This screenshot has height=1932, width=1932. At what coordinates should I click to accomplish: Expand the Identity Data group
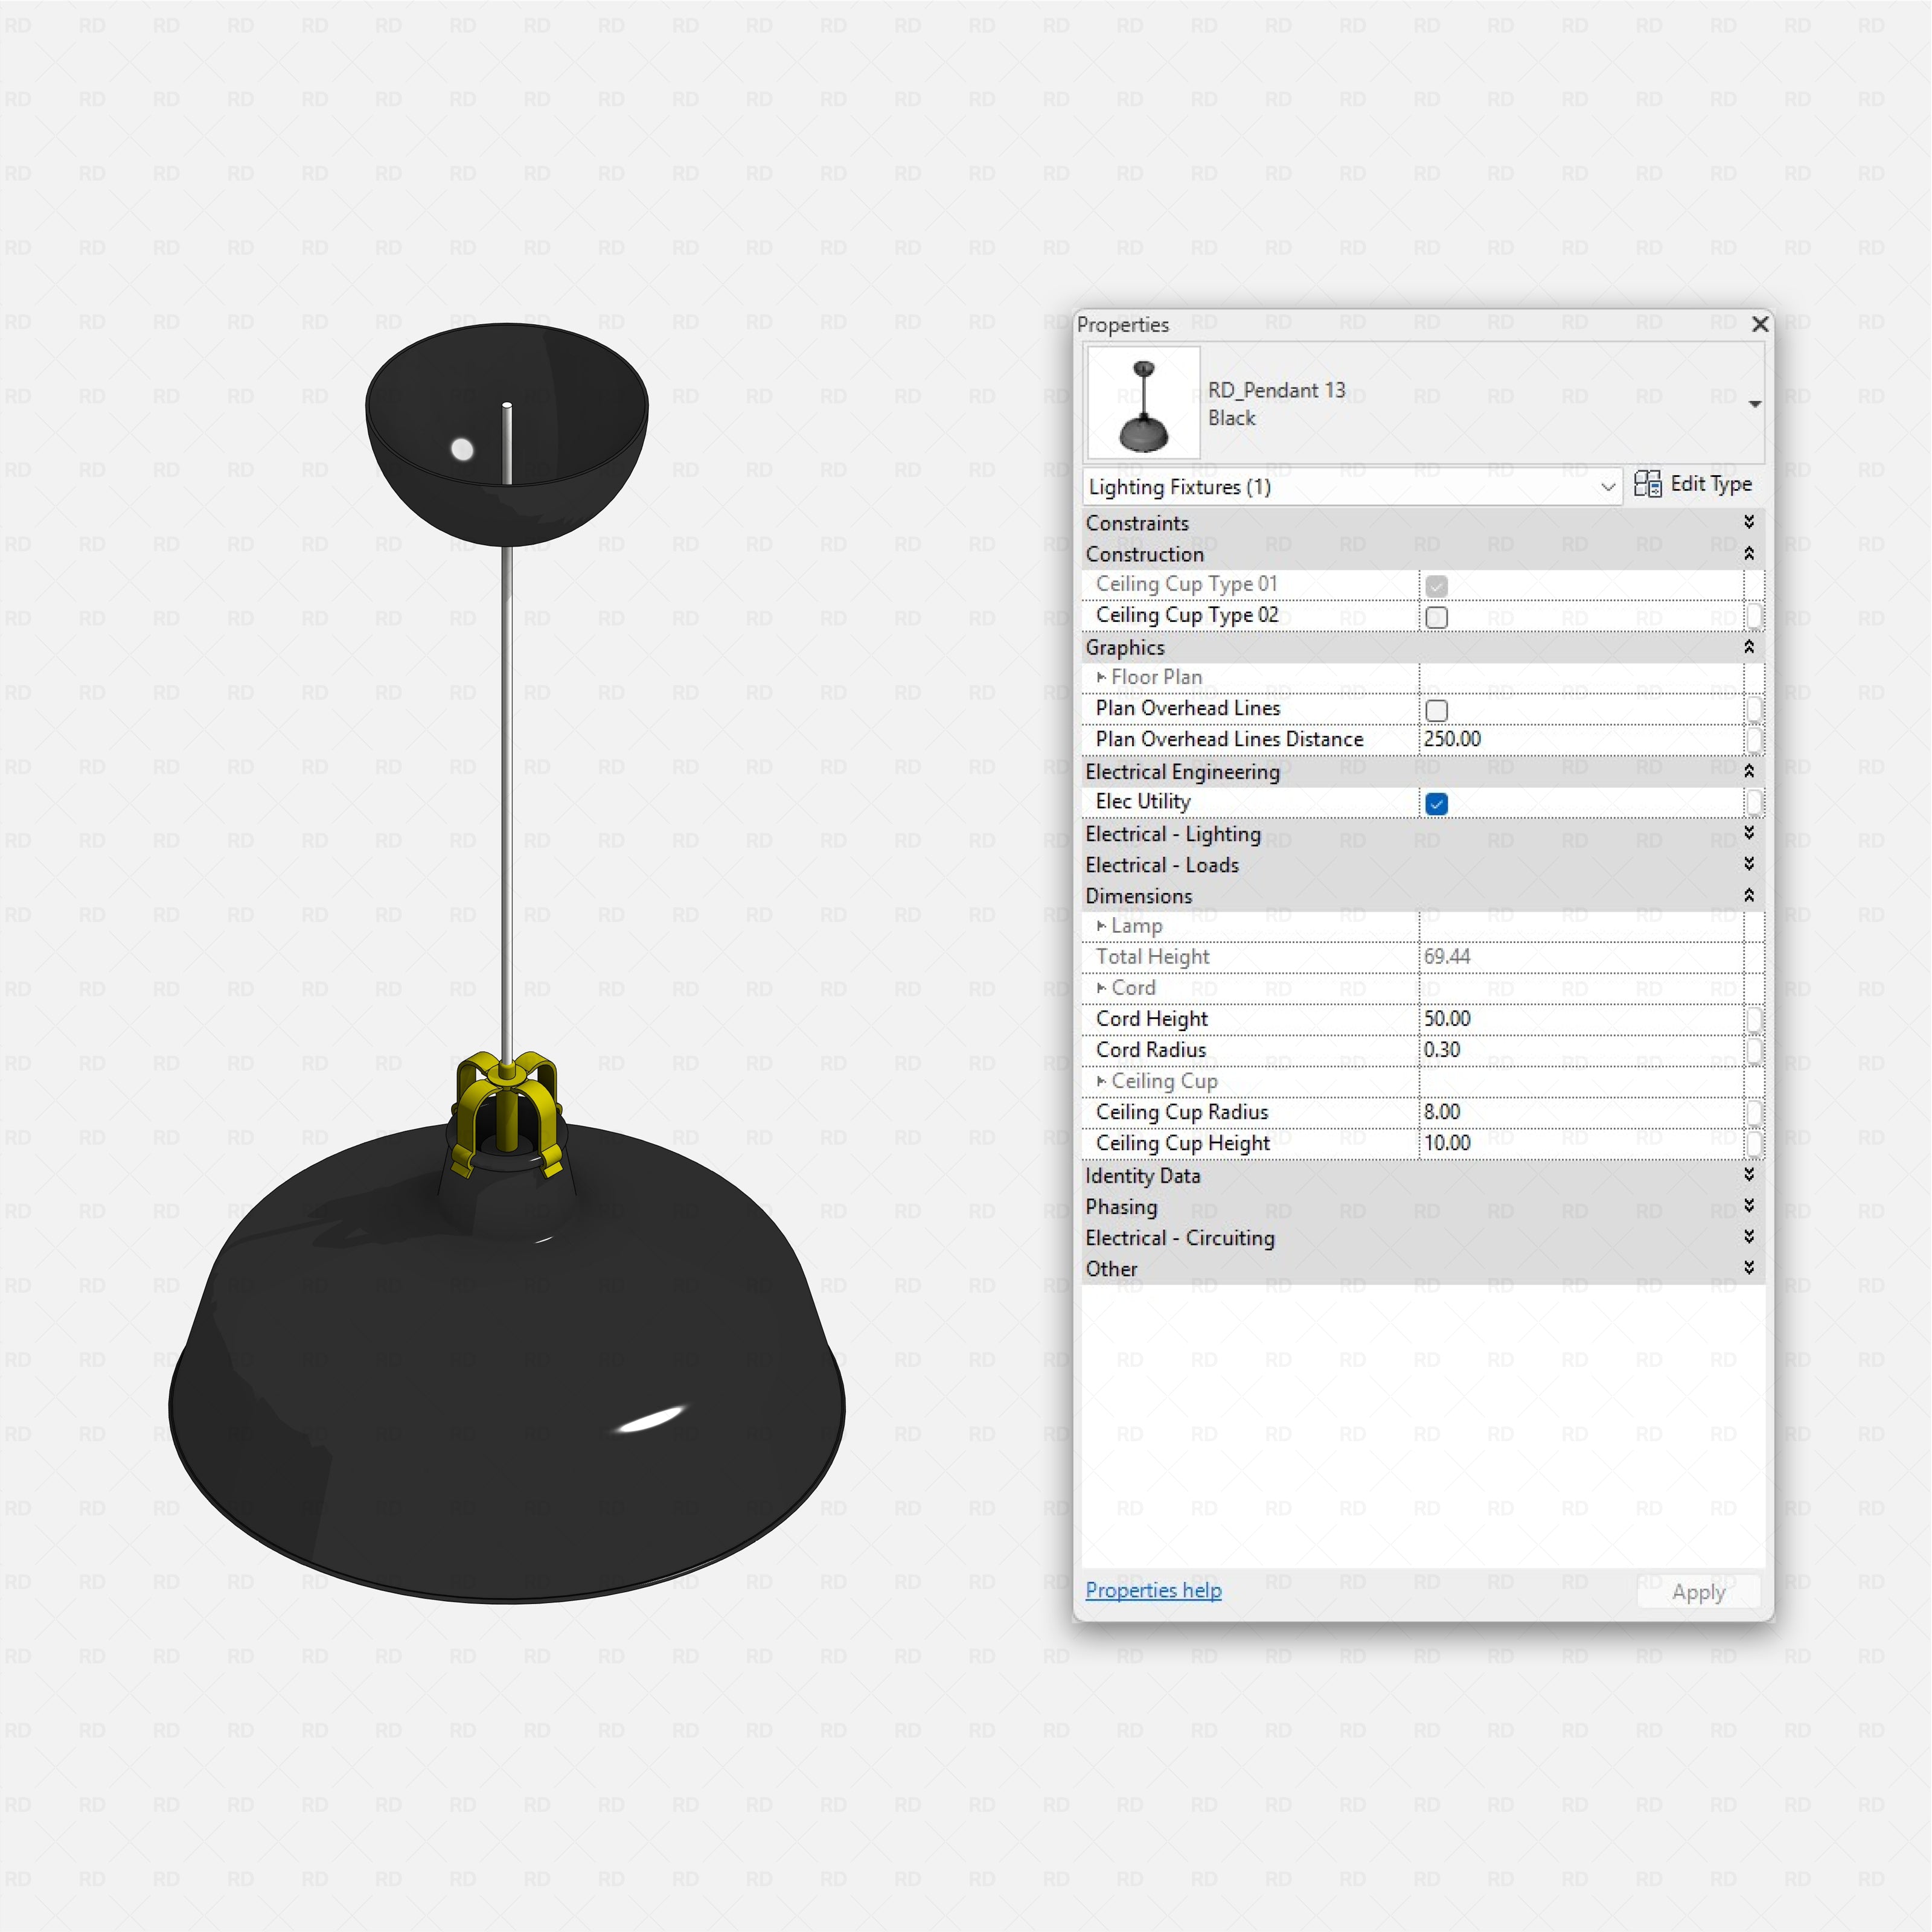pos(1749,1174)
